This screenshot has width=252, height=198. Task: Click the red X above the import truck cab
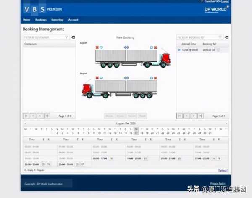(x=97, y=78)
